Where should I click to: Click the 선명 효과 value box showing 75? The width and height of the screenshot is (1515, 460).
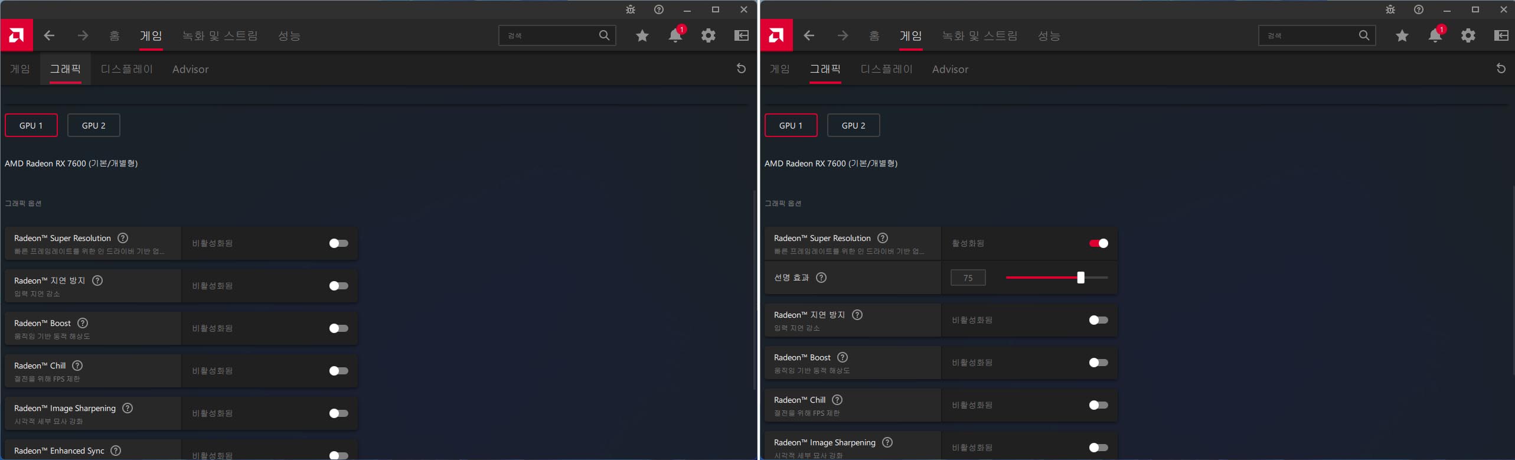click(968, 278)
